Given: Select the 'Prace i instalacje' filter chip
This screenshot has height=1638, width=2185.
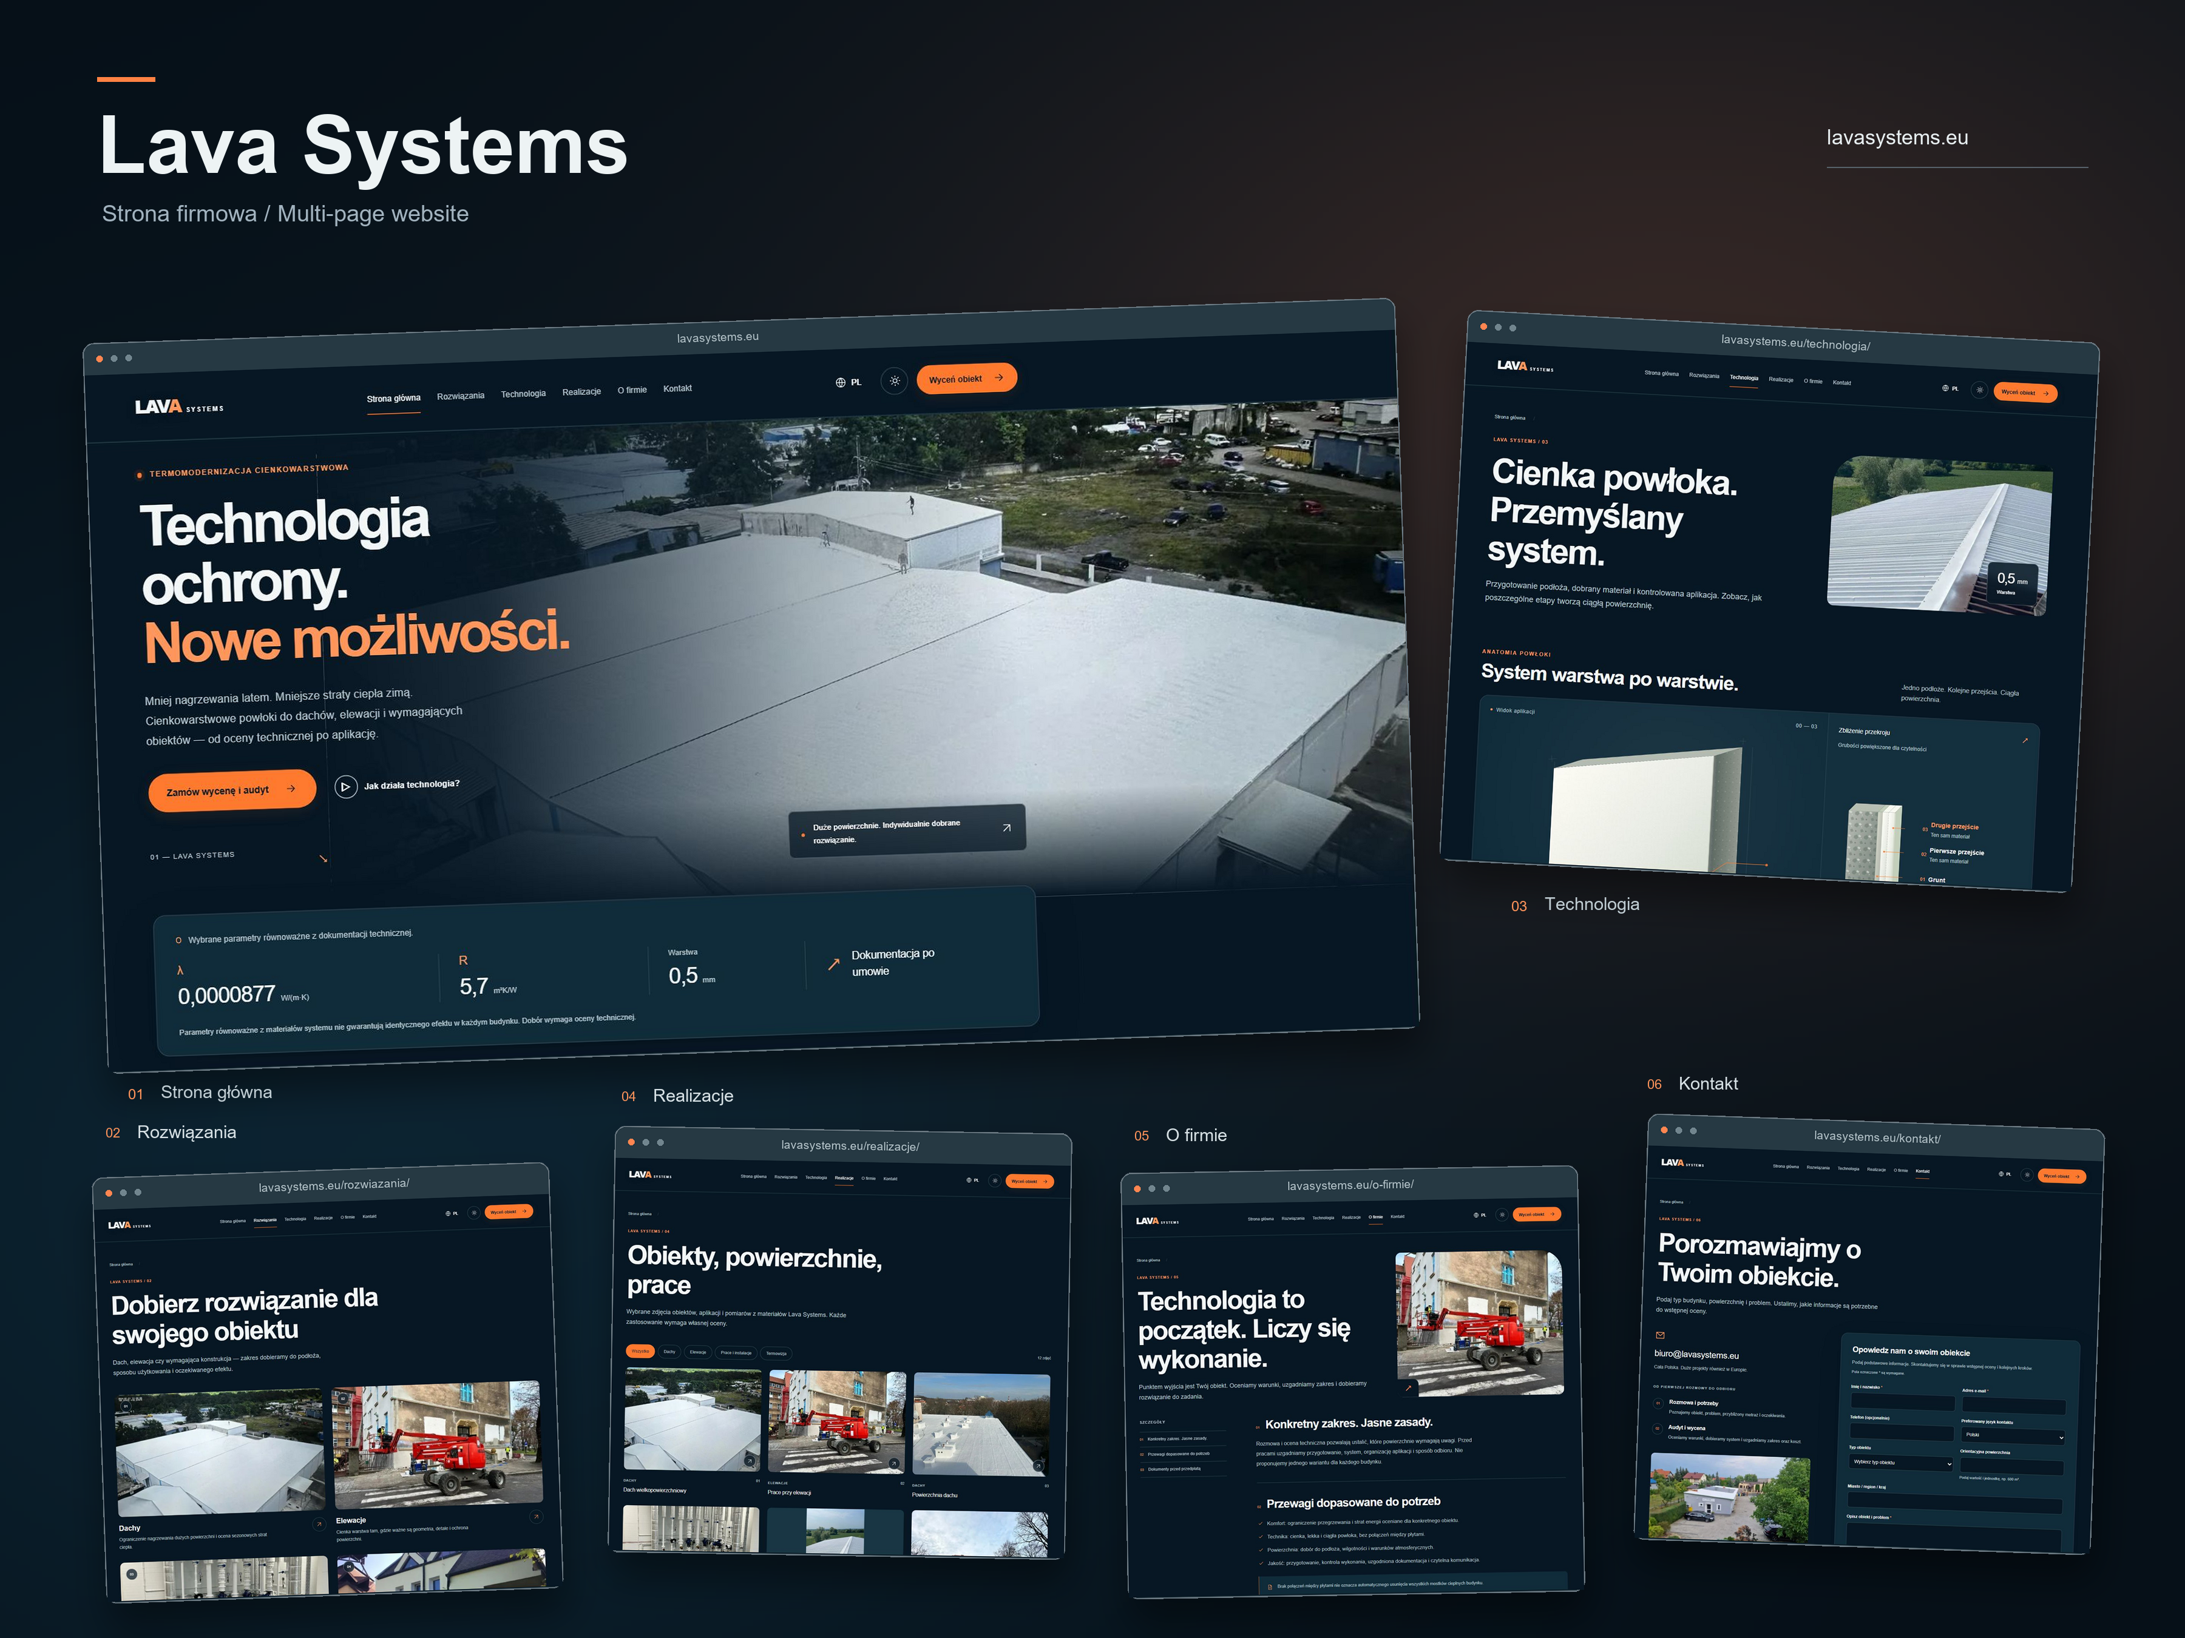Looking at the screenshot, I should [x=737, y=1353].
